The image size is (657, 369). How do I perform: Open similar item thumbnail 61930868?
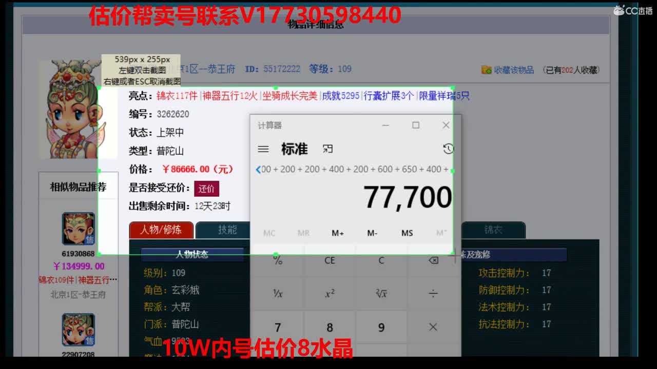(x=79, y=229)
